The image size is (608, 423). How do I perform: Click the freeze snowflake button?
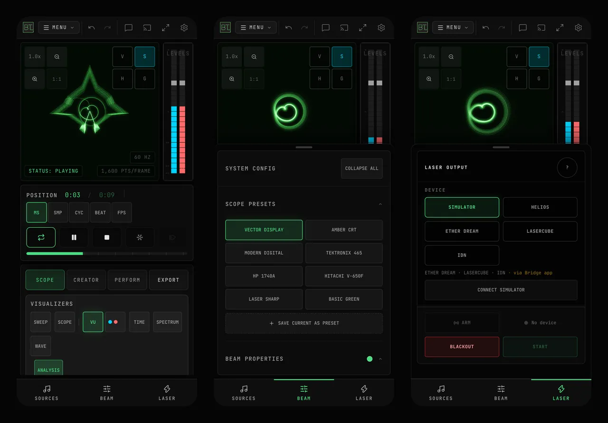140,237
